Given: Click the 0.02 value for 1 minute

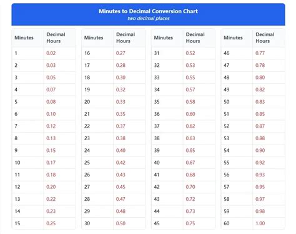Looking at the screenshot, I should pyautogui.click(x=51, y=53).
